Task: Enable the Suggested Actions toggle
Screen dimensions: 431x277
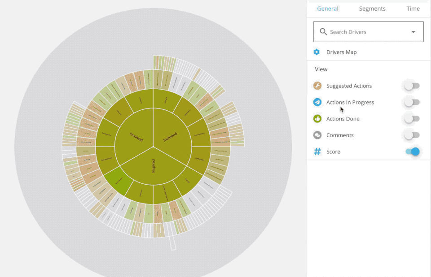Action: point(412,86)
